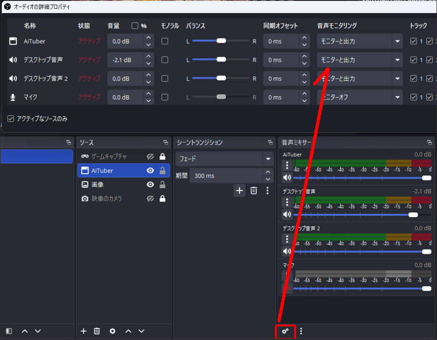Click the remove source trash icon

(97, 331)
